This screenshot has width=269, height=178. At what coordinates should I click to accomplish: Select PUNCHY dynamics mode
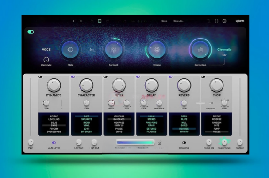54,129
